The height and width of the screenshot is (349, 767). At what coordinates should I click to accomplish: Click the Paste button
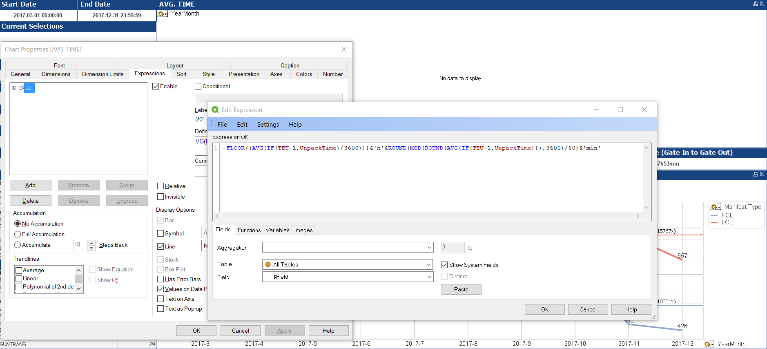[x=461, y=289]
